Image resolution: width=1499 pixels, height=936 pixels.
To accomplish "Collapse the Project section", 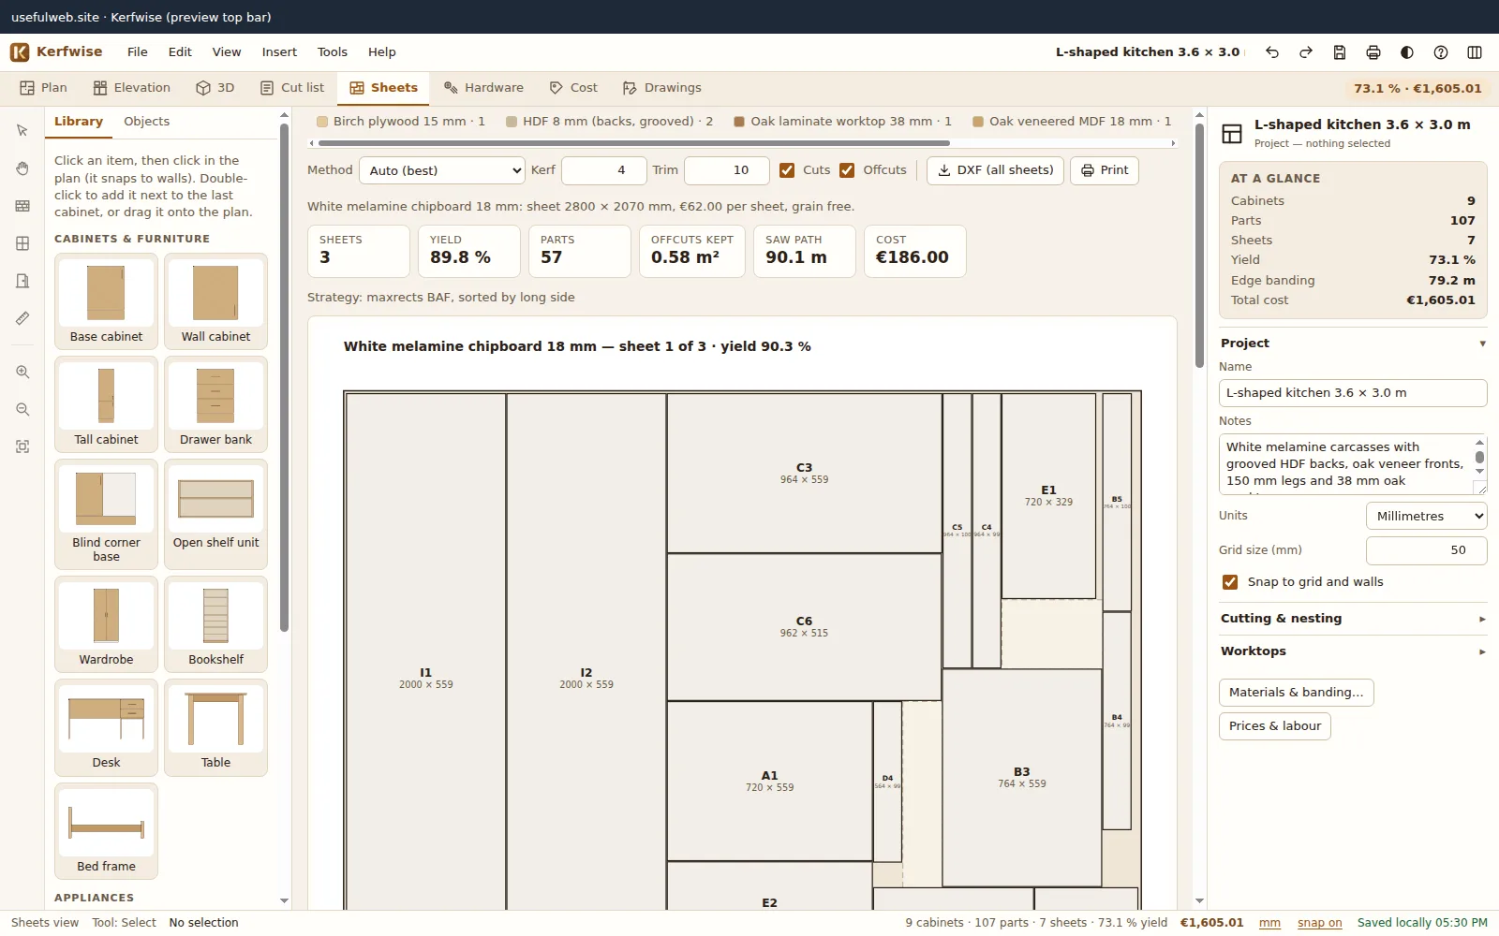I will 1353,344.
